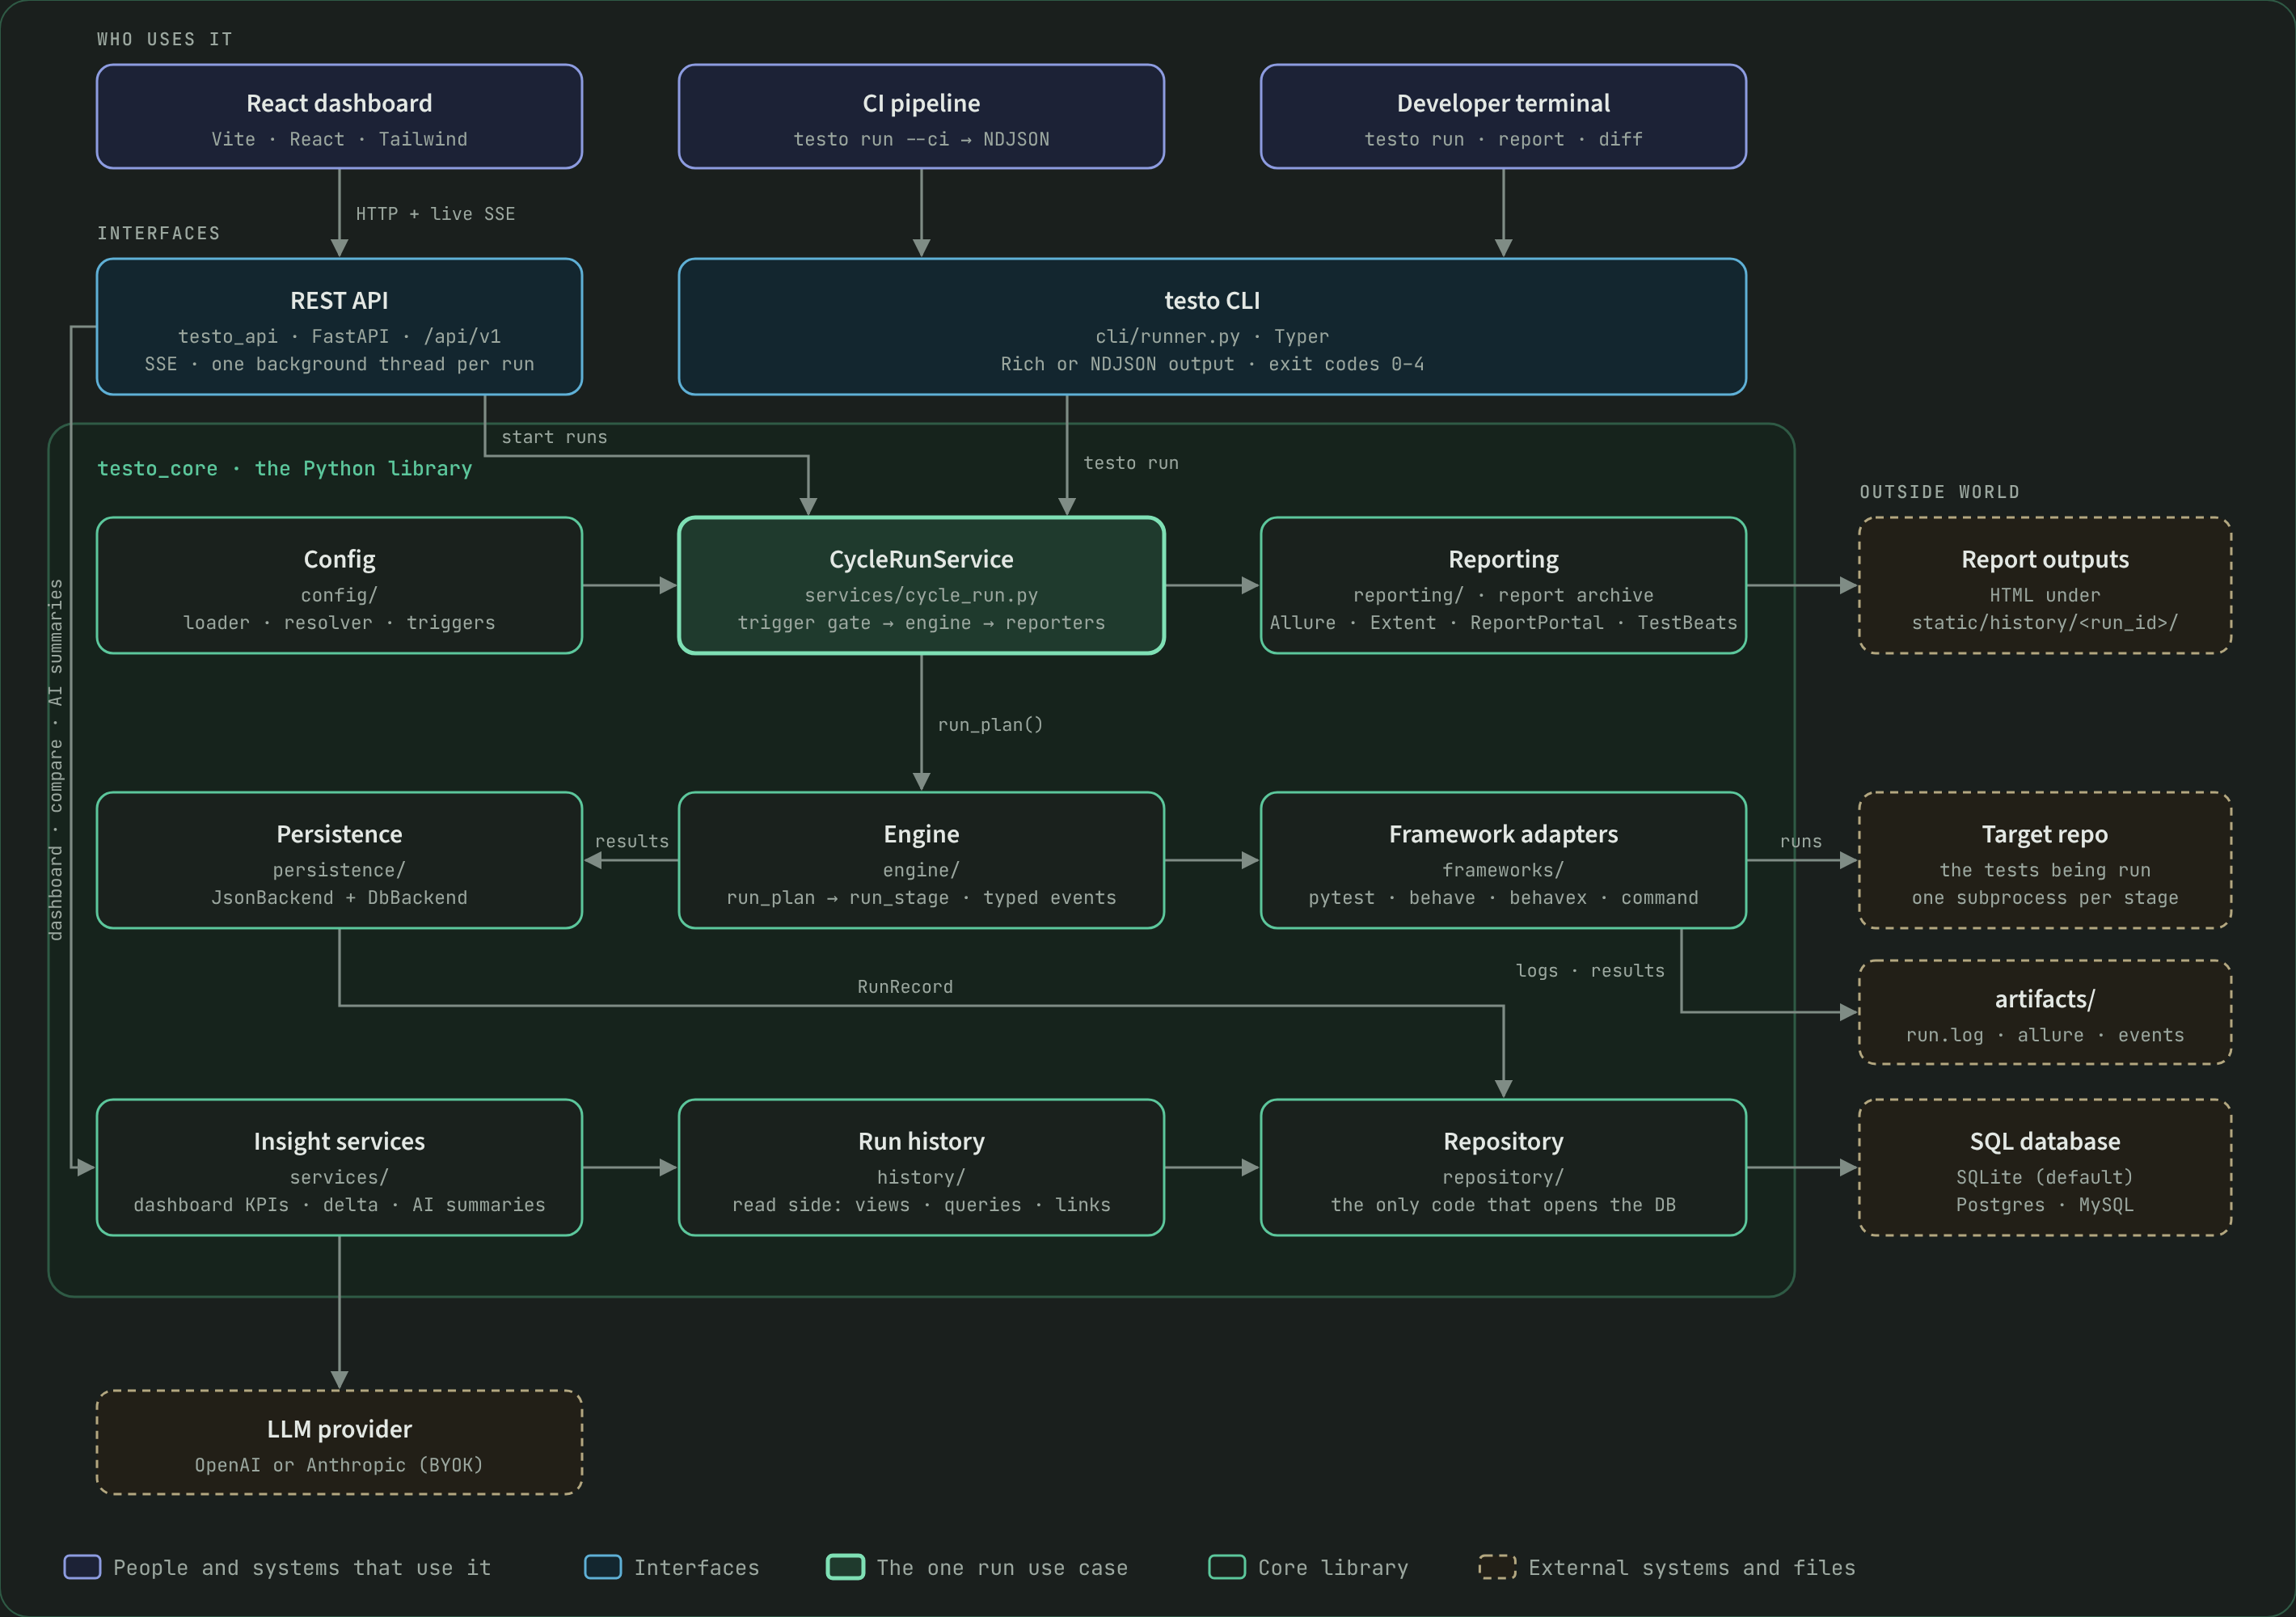Click the vertical dashboard compare AI summaries label
This screenshot has width=2296, height=1617.
coord(56,760)
